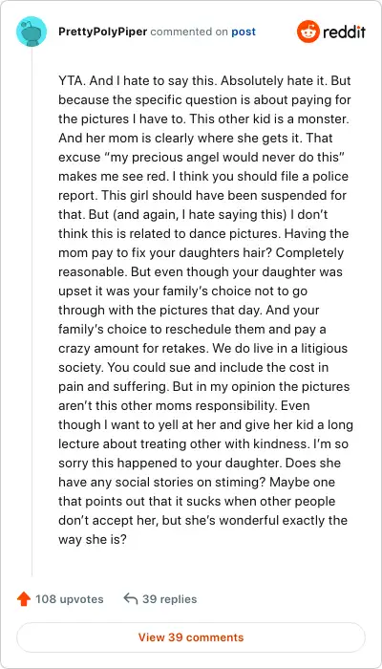Collapse comment via the vertical thread line
This screenshot has height=669, width=382.
coord(32,312)
